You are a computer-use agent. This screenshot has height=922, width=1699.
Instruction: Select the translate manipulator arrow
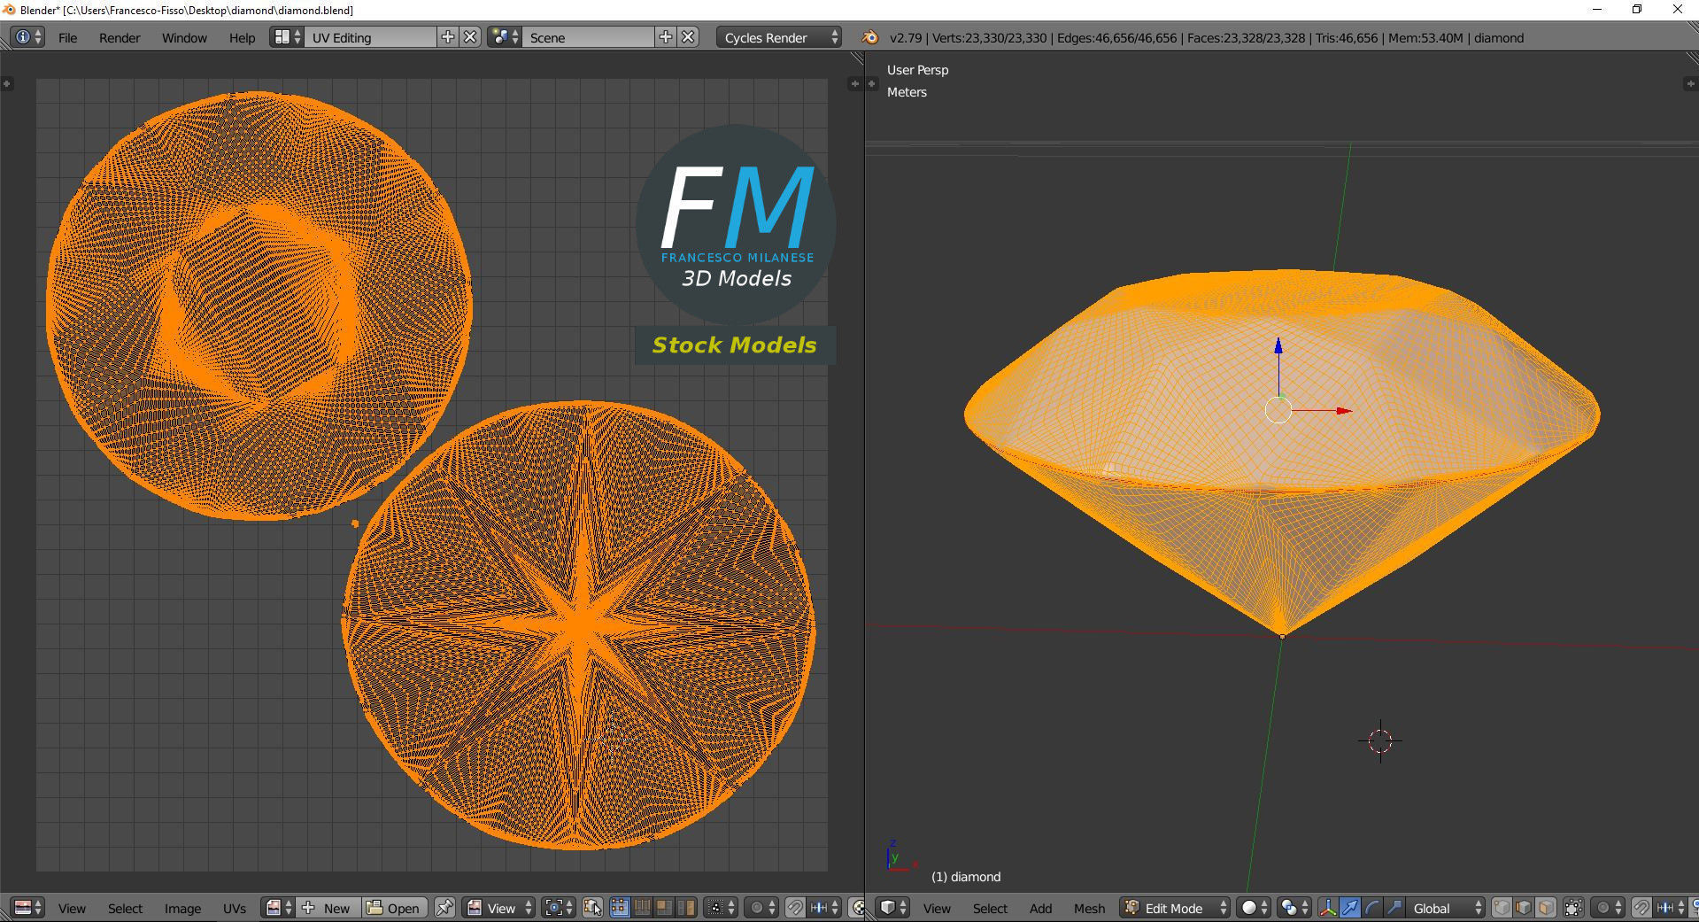tap(1350, 908)
